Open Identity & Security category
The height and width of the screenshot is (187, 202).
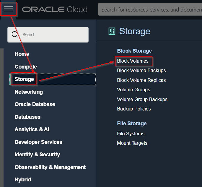tap(37, 155)
